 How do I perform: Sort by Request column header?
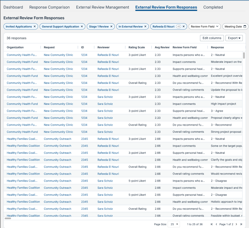coord(49,47)
